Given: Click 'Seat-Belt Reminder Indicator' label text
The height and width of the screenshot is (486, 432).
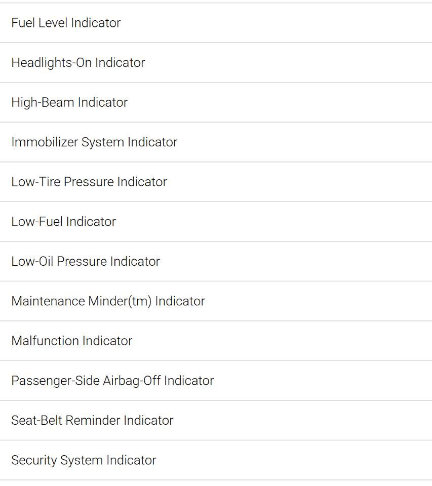Looking at the screenshot, I should point(92,420).
